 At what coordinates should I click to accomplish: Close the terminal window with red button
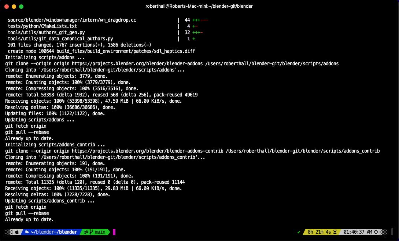coord(7,6)
